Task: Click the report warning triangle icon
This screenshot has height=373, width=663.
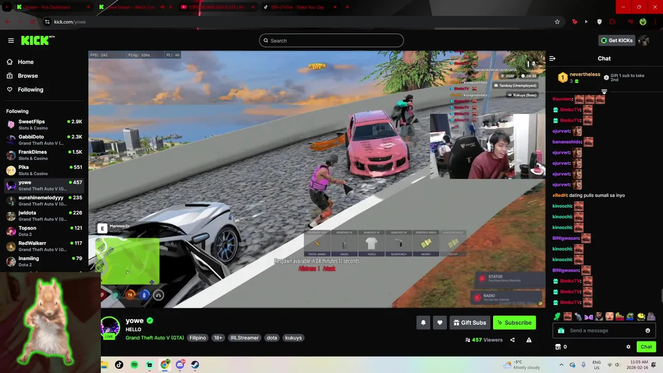Action: pos(529,340)
